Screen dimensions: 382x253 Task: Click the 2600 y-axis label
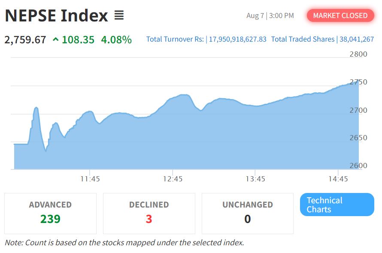click(x=358, y=166)
